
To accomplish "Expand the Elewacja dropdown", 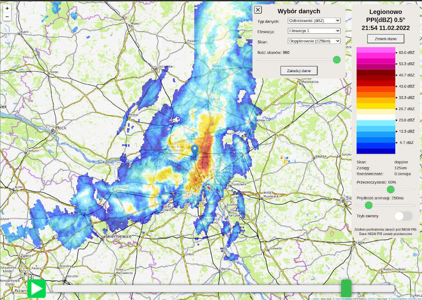I will (314, 31).
